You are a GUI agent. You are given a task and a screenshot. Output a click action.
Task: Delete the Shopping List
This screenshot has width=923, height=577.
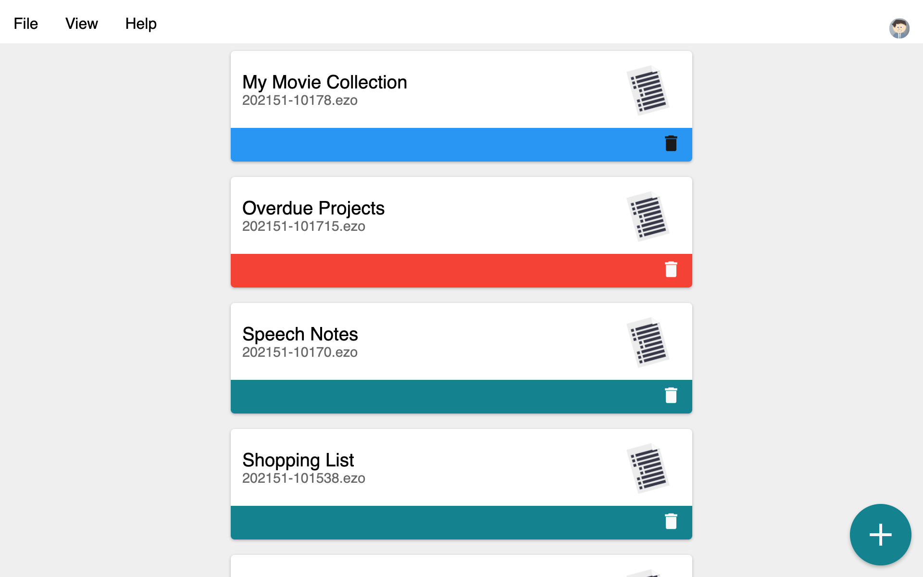click(x=671, y=521)
